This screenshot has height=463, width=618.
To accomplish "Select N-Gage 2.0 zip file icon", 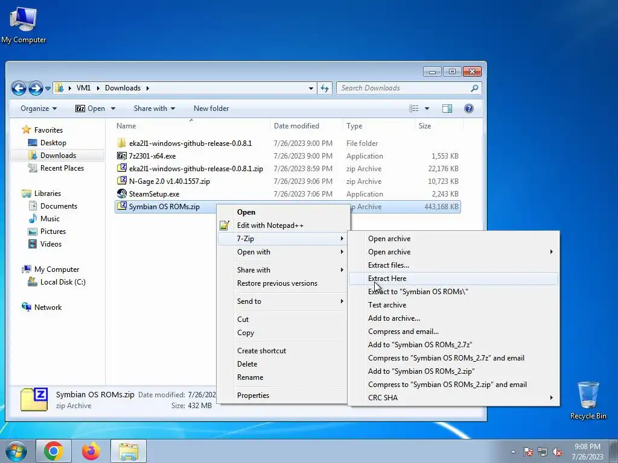I will (121, 181).
